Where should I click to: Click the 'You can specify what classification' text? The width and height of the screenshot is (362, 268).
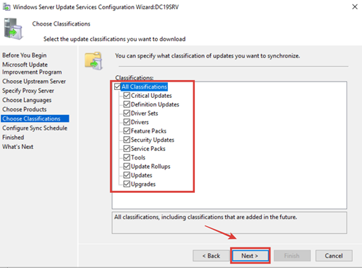point(208,56)
